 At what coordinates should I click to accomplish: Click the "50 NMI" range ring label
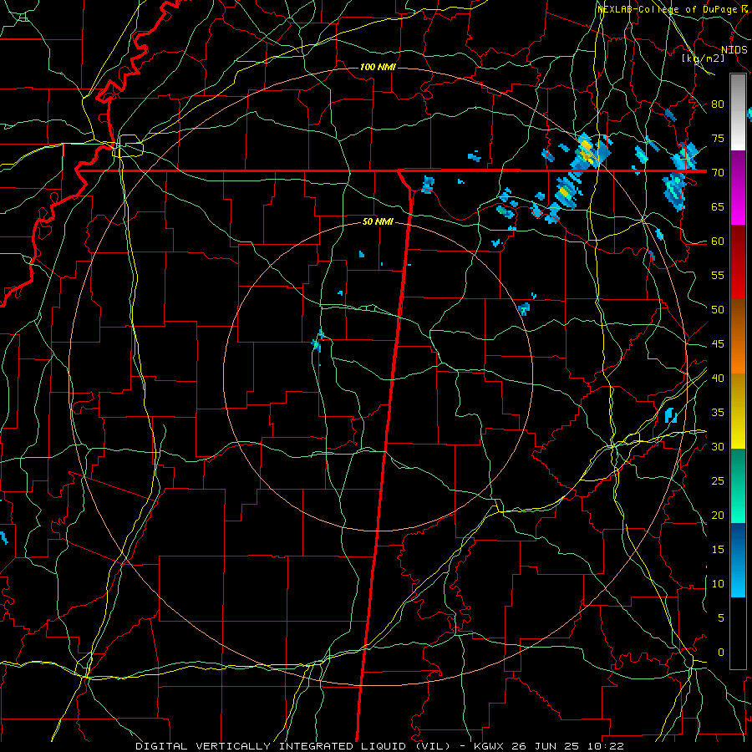[x=378, y=221]
